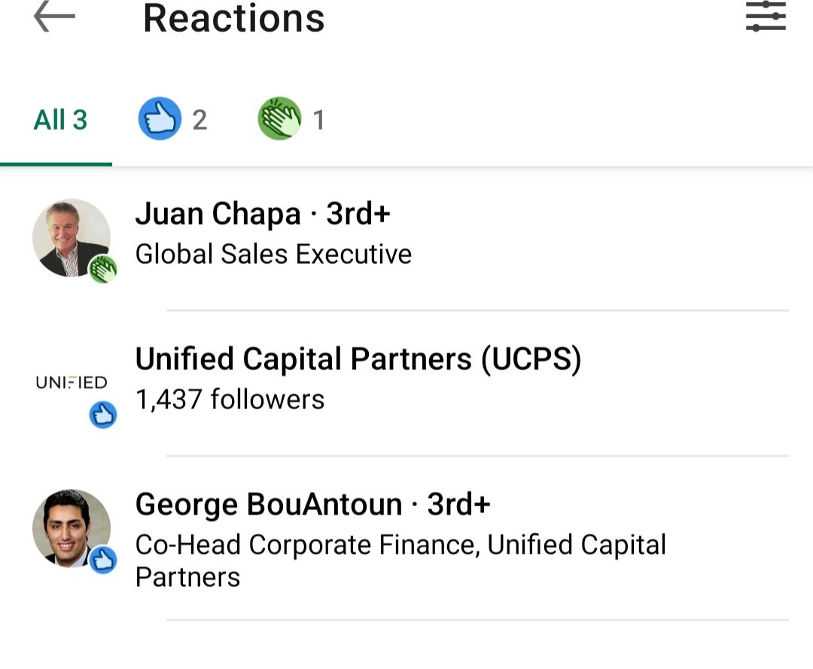This screenshot has width=813, height=669.
Task: Tap the back arrow icon
Action: click(x=54, y=17)
